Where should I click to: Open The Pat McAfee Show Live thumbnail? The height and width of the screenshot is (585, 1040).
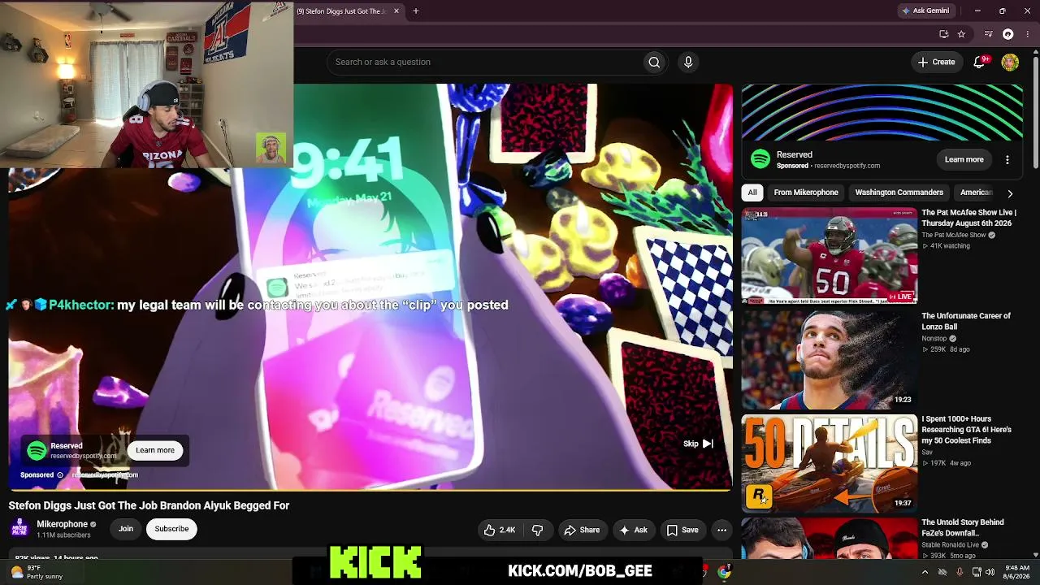pos(830,256)
